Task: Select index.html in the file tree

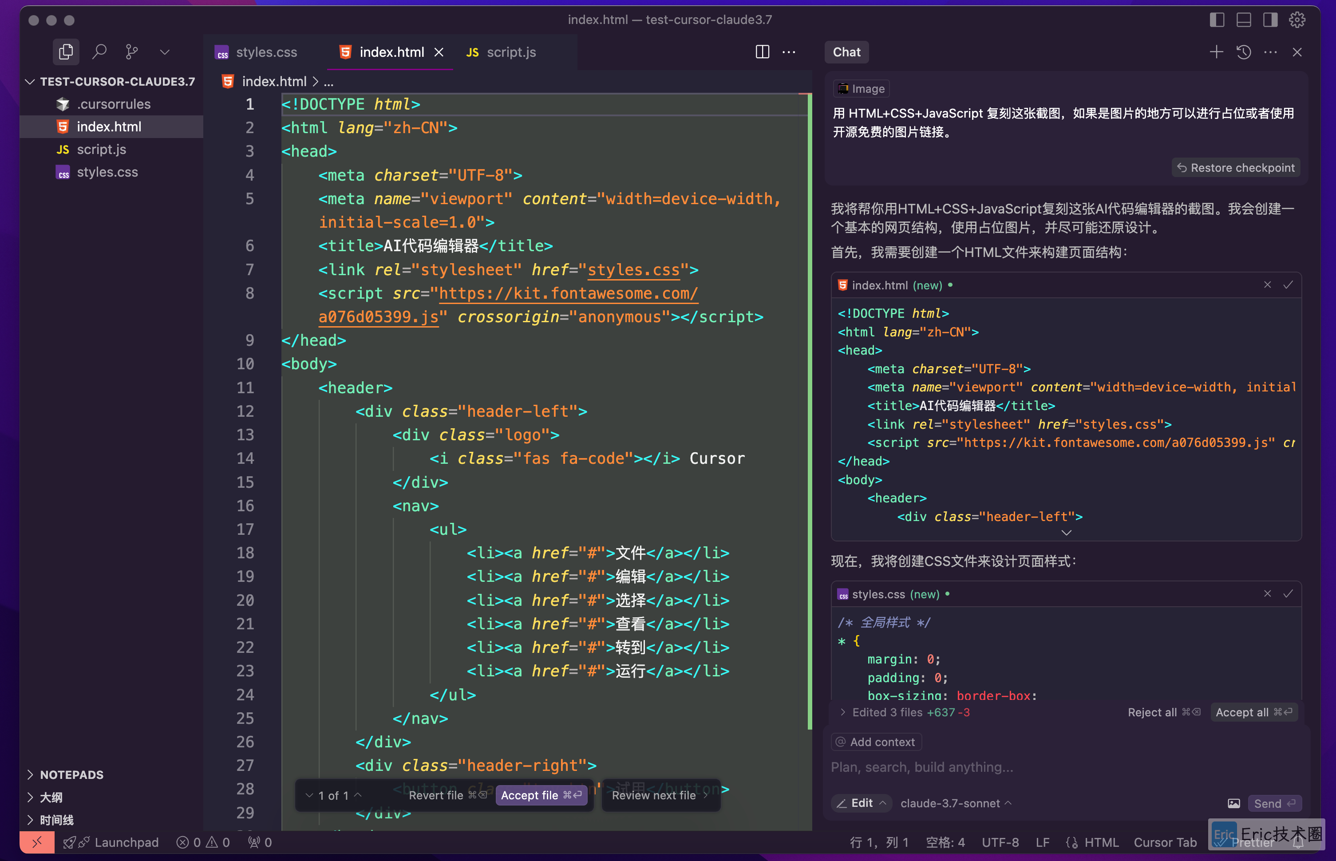Action: 112,127
